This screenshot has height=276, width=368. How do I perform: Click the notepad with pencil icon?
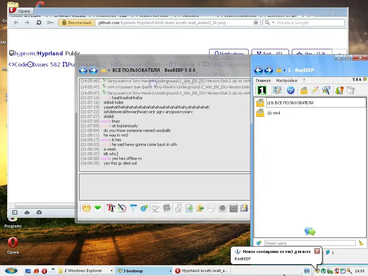pos(244,208)
